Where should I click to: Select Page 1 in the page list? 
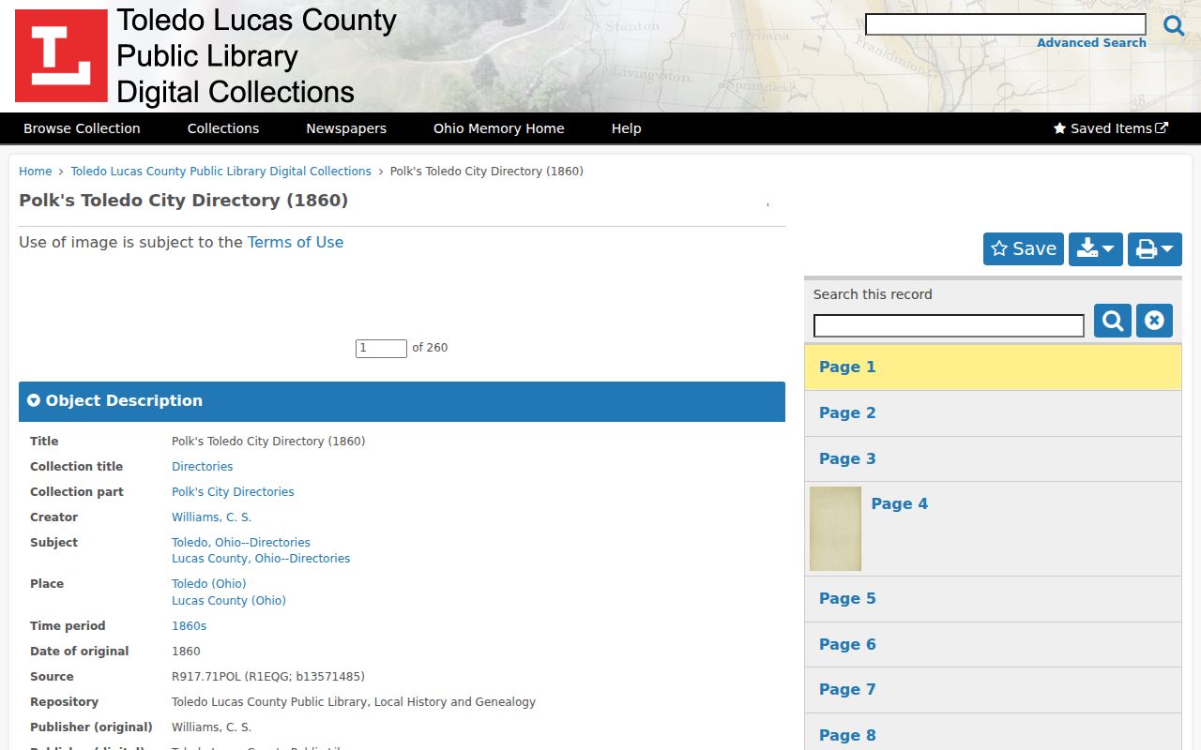(993, 367)
